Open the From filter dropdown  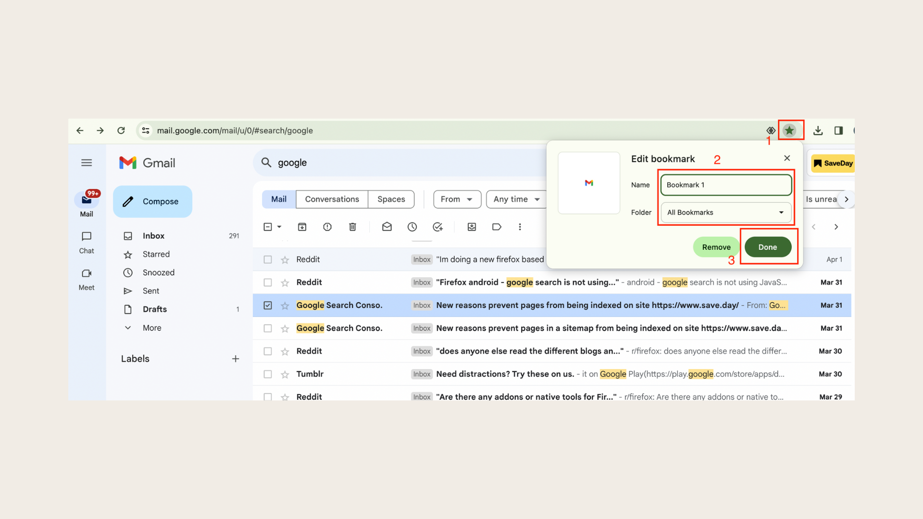tap(457, 199)
